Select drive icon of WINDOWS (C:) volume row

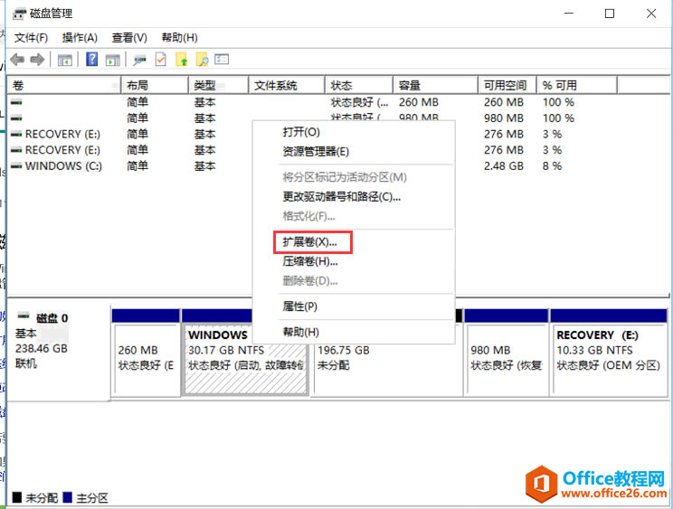click(16, 166)
